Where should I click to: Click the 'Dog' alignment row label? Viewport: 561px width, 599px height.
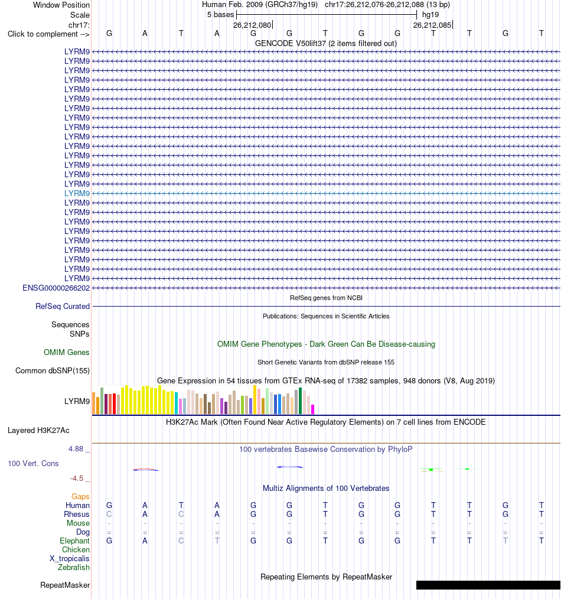tap(83, 532)
